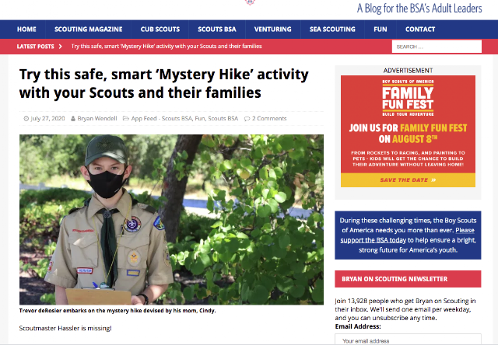Click the photo caption about Trevor deRosier
Viewport: 498px width, 345px height.
click(117, 311)
